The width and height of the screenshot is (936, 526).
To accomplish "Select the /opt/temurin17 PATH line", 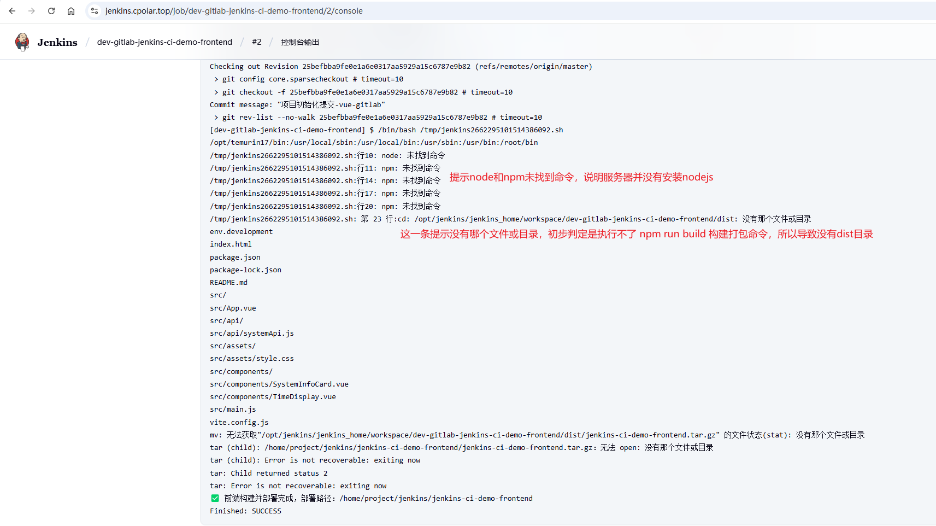I will (x=374, y=143).
